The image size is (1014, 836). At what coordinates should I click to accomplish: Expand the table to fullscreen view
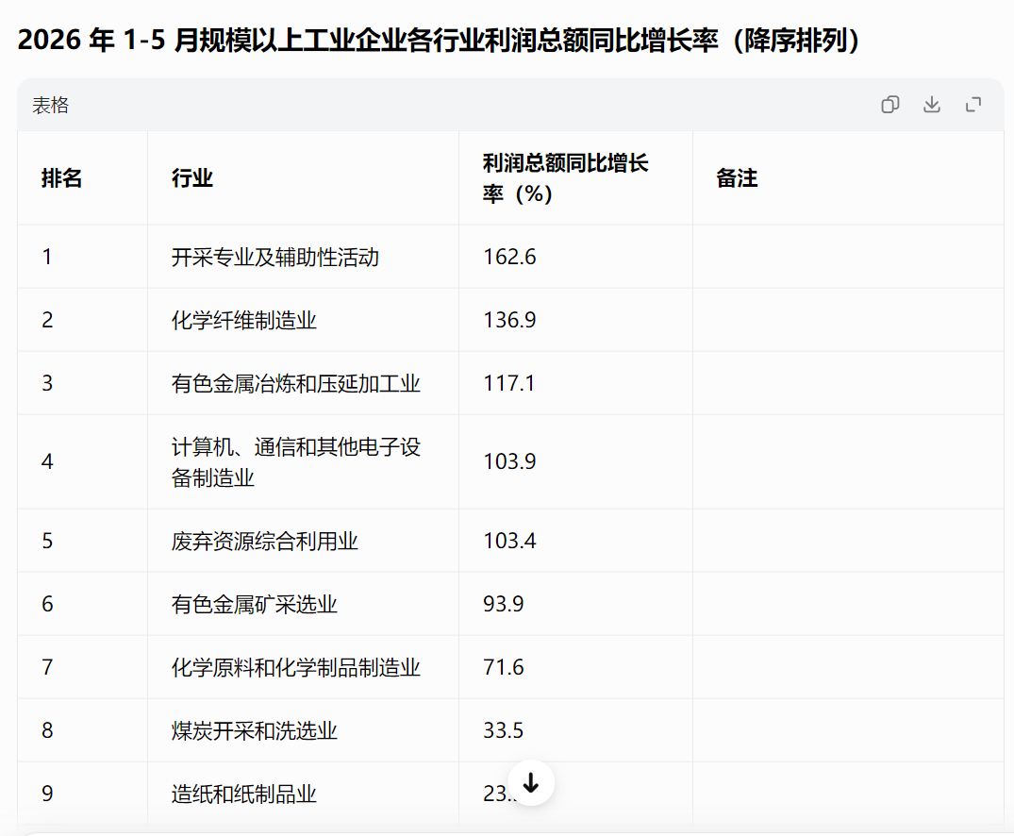(x=973, y=105)
